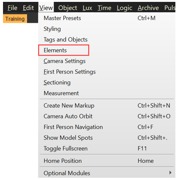Open the Logic menu
This screenshot has width=178, height=180.
(x=125, y=8)
